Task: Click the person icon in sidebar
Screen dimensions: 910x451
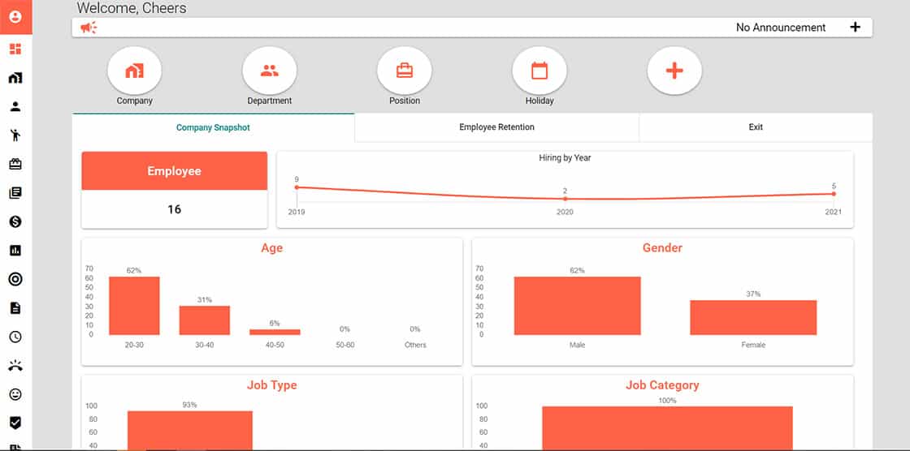Action: [x=15, y=106]
